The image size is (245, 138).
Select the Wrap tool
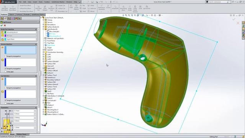tap(91, 5)
